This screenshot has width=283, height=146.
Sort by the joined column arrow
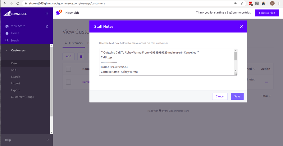point(254,69)
